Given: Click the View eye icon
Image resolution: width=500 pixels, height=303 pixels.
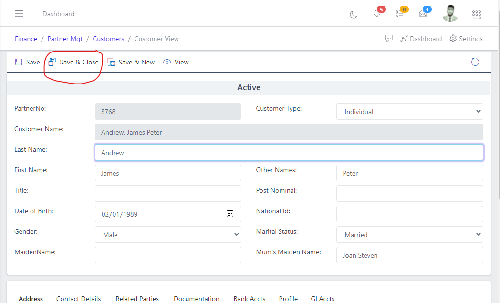Looking at the screenshot, I should [167, 62].
